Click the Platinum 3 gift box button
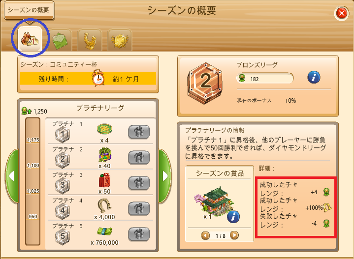The height and width of the screenshot is (259, 354). point(139,183)
